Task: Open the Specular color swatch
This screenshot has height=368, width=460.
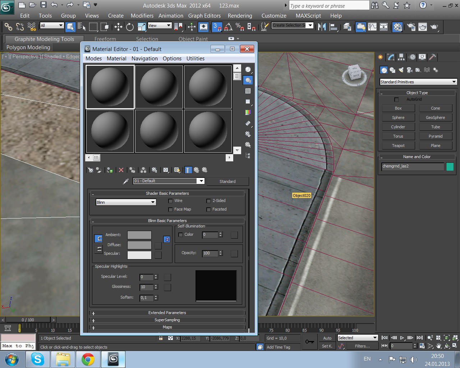Action: (x=139, y=255)
